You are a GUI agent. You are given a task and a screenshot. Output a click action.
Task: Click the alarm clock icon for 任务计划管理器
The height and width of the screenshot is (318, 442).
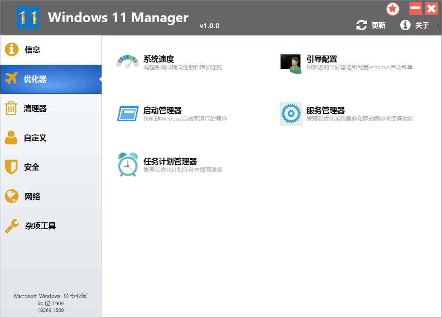128,165
